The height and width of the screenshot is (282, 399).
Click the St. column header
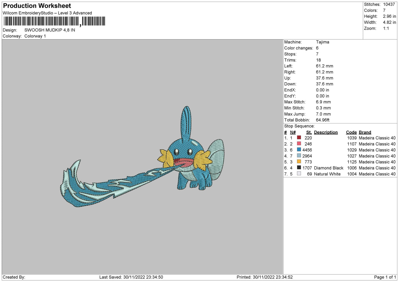point(309,132)
